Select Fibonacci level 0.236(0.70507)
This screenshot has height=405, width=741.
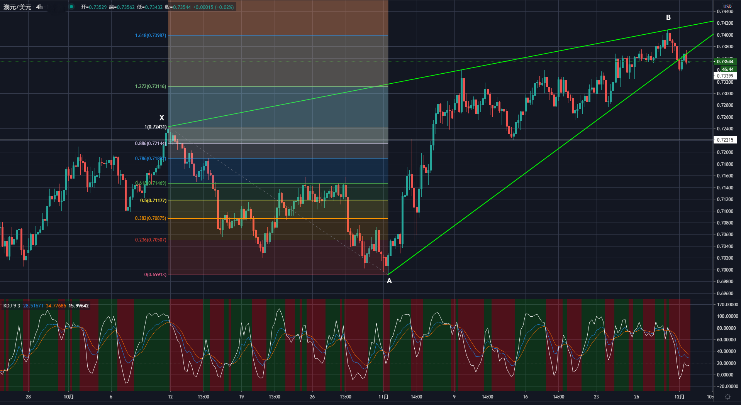(151, 240)
